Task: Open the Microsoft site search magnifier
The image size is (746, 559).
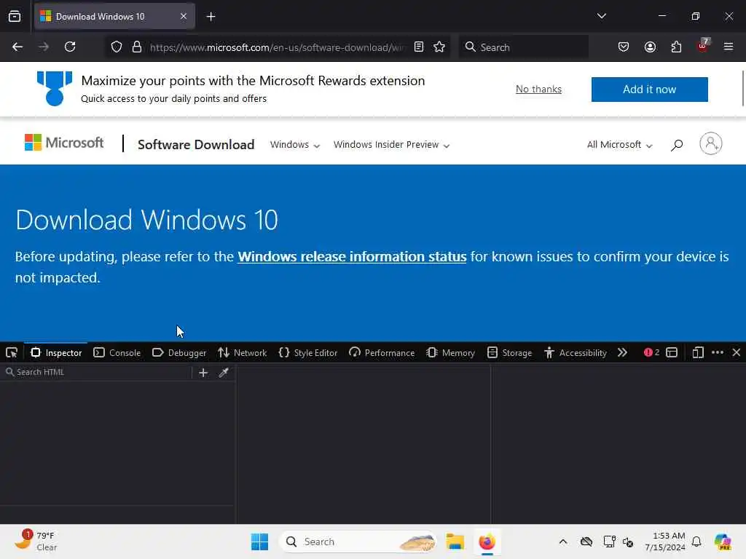Action: 677,145
